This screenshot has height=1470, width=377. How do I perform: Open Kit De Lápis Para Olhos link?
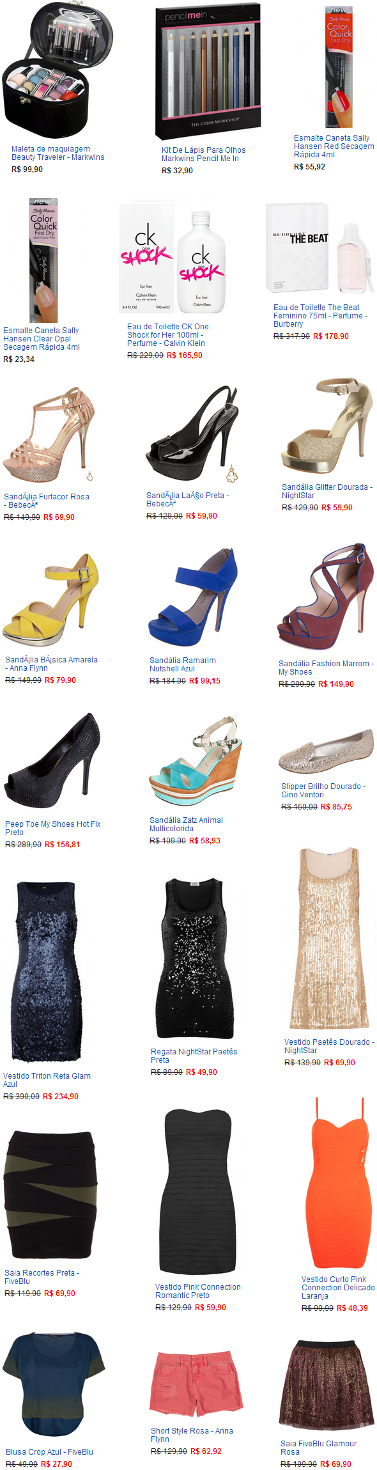[x=203, y=154]
